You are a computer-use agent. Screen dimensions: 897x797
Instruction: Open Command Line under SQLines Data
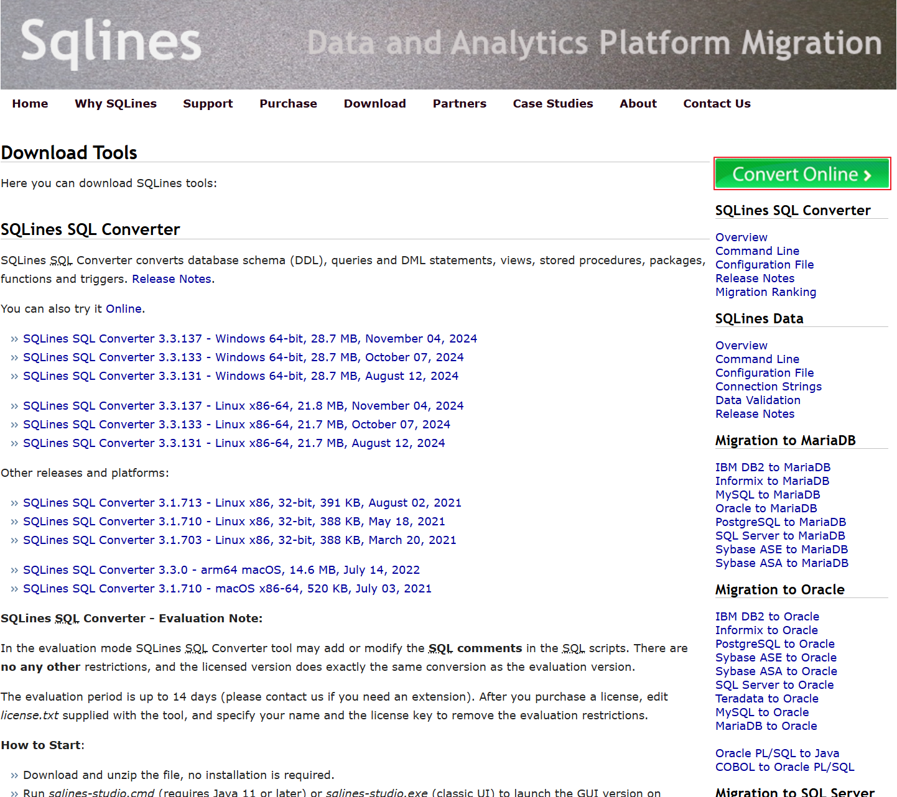click(757, 359)
